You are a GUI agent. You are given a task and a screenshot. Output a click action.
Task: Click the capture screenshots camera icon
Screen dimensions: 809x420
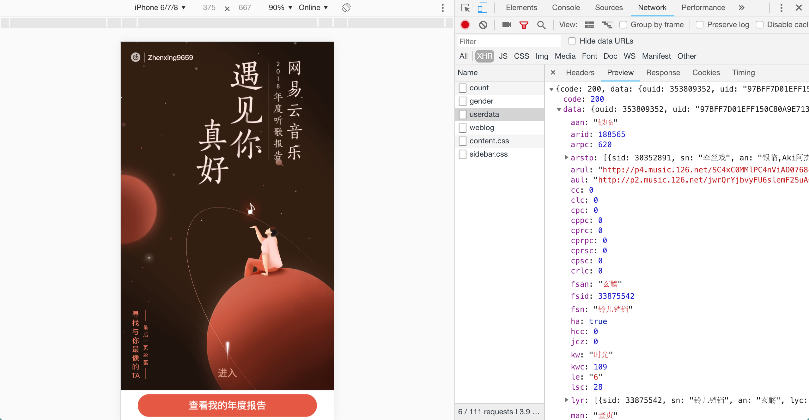[x=507, y=25]
